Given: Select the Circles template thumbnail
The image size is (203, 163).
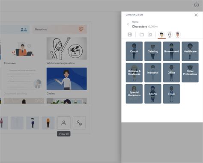Looking at the screenshot, I should [66, 79].
